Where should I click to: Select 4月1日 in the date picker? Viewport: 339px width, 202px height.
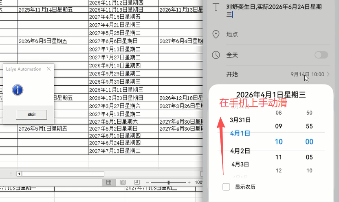point(240,133)
